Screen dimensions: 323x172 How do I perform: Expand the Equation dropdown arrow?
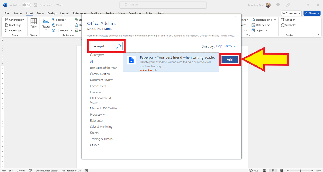pos(299,20)
